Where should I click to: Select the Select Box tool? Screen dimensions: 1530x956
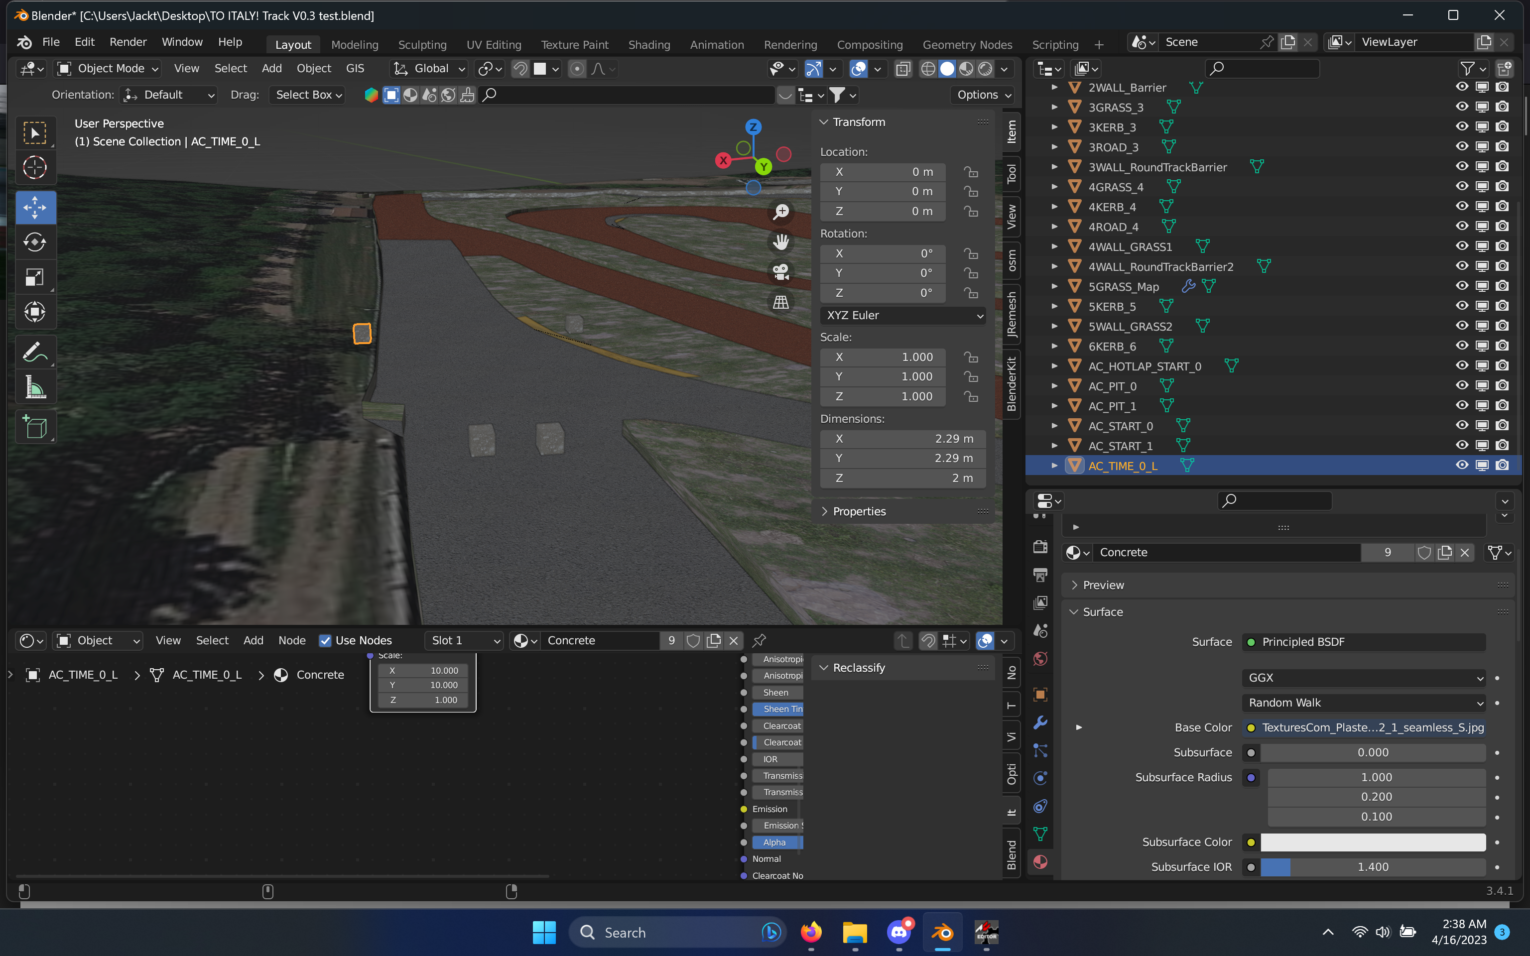[35, 133]
